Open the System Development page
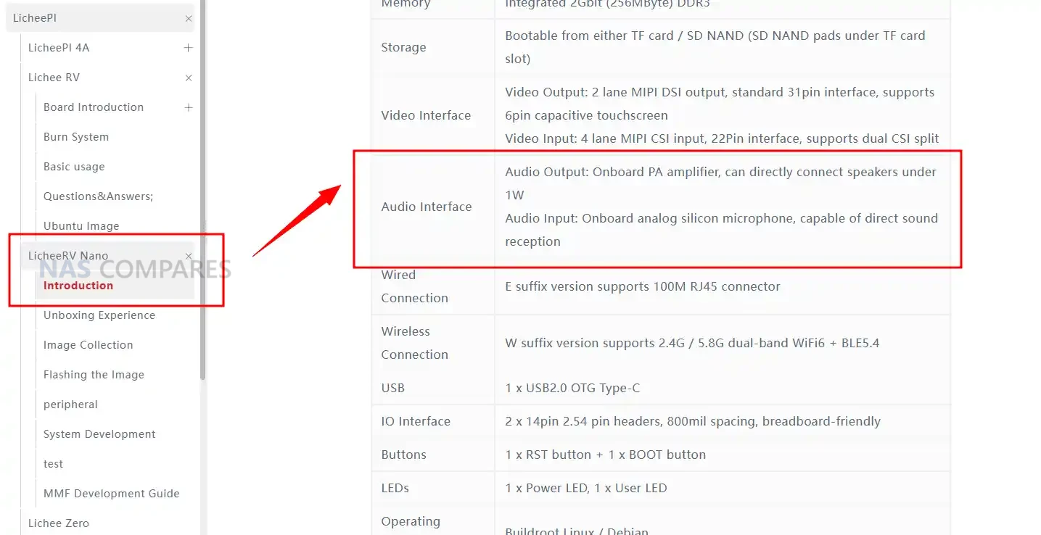This screenshot has width=1041, height=535. click(x=99, y=434)
